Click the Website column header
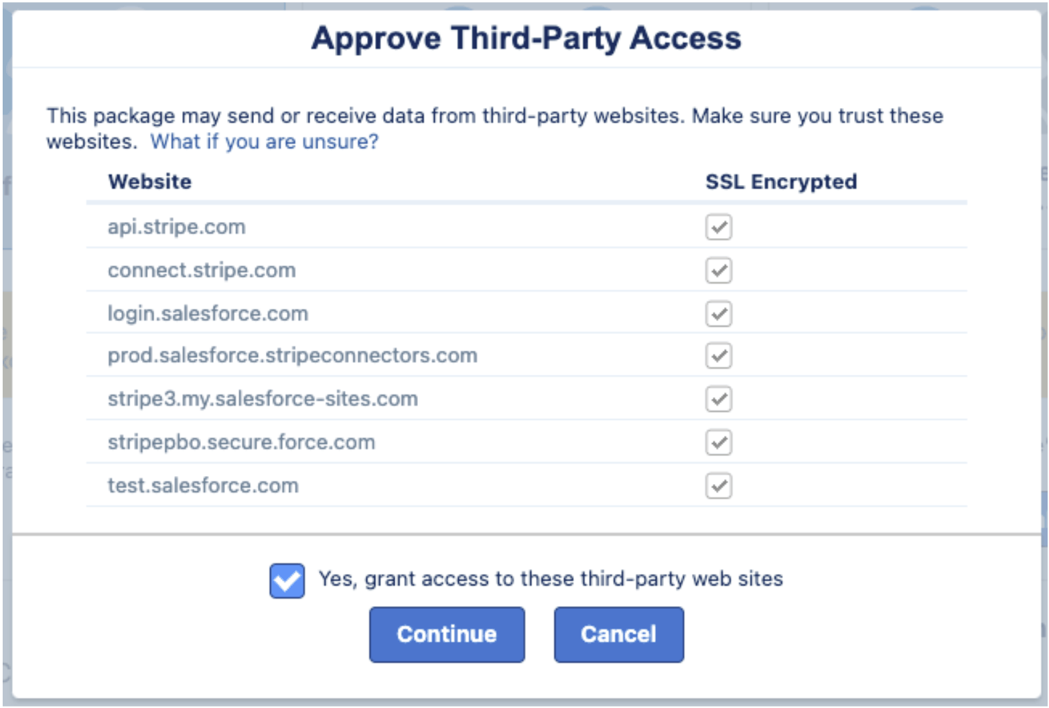 coord(150,182)
